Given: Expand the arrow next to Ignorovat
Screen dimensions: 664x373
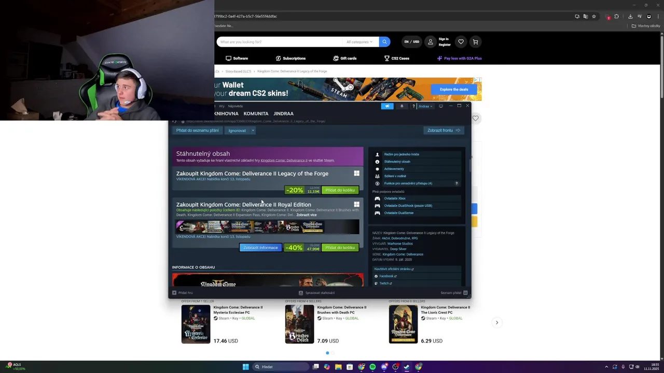Looking at the screenshot, I should pyautogui.click(x=253, y=131).
